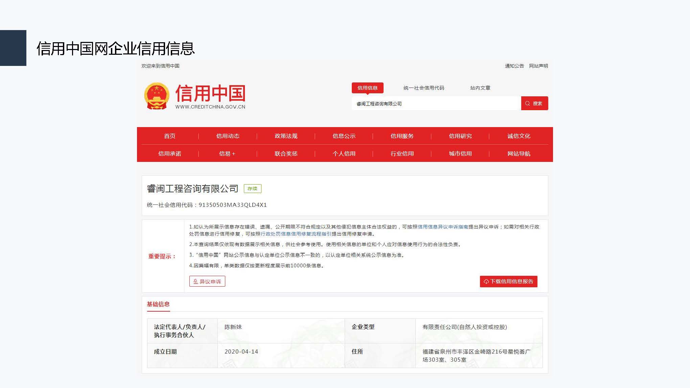Click the red 搜索 search button

point(534,103)
